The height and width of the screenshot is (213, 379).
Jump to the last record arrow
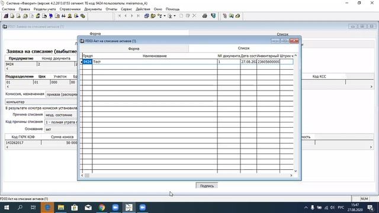(x=138, y=16)
